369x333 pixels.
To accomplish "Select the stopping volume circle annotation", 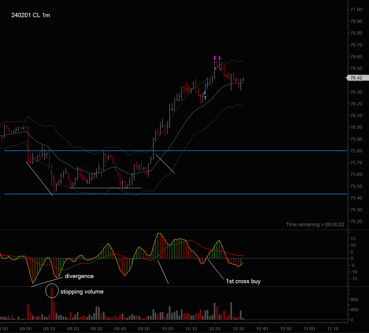I will [x=52, y=291].
